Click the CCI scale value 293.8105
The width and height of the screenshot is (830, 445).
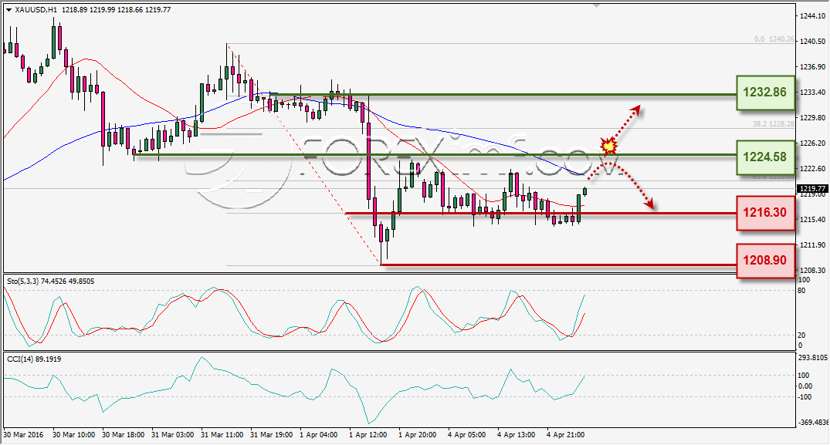click(812, 357)
